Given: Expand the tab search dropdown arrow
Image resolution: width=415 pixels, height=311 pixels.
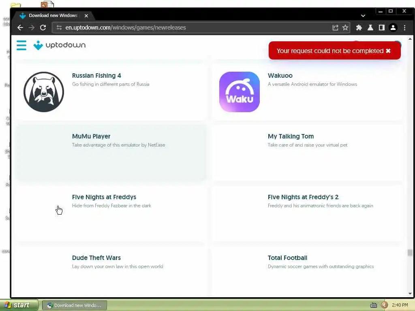Looking at the screenshot, I should point(363,16).
